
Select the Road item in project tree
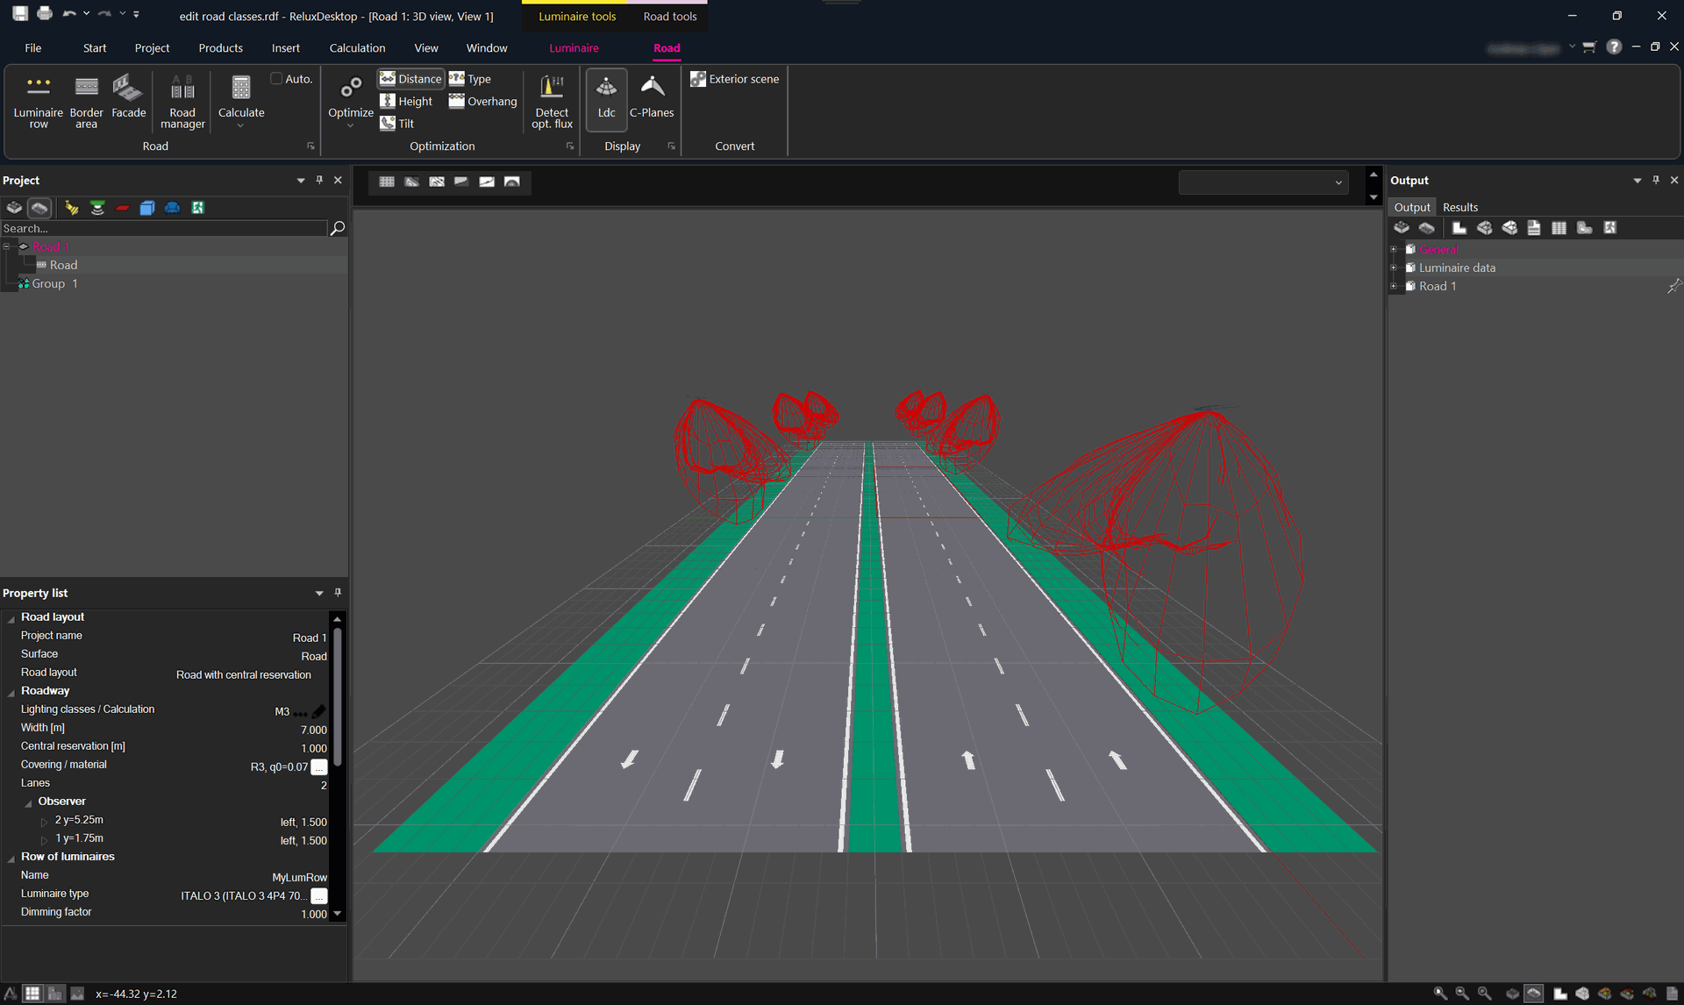click(x=63, y=265)
